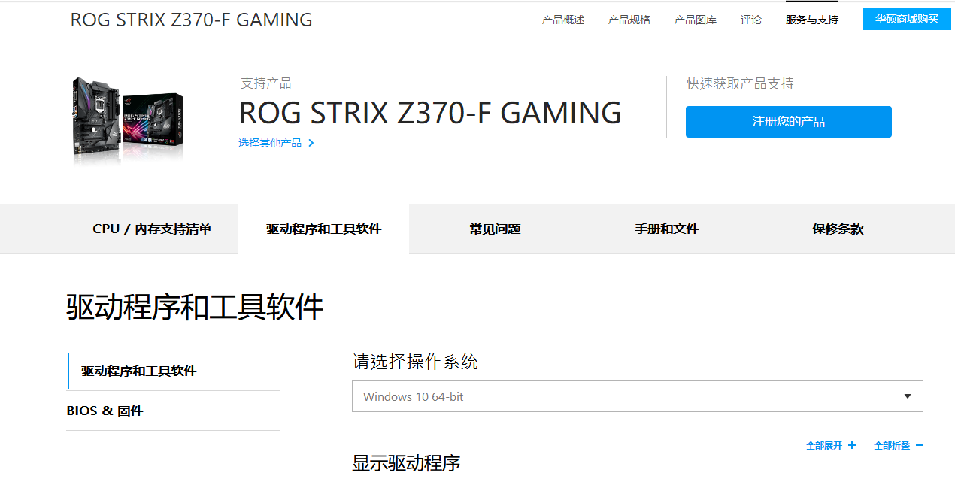Click the 全部展开 link

click(824, 446)
